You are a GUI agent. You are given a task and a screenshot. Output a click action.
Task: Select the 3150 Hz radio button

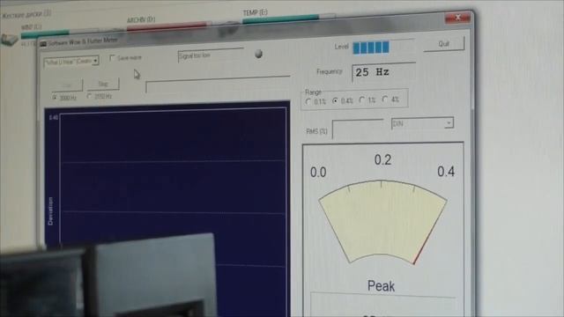point(90,96)
